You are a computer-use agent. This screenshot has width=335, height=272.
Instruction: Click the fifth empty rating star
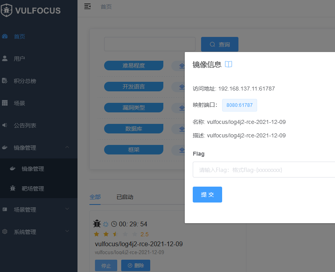coord(135,234)
